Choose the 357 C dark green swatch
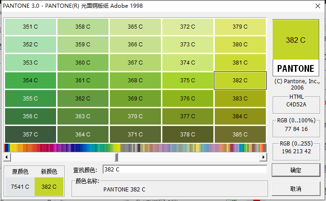 tap(30, 134)
